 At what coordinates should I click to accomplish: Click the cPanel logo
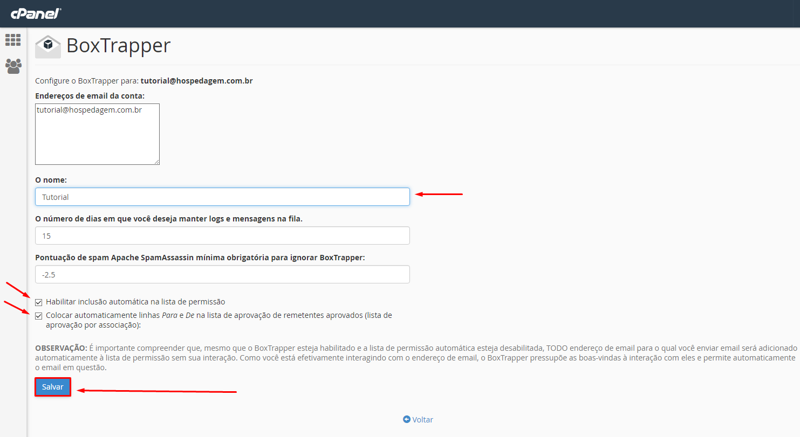(x=36, y=13)
